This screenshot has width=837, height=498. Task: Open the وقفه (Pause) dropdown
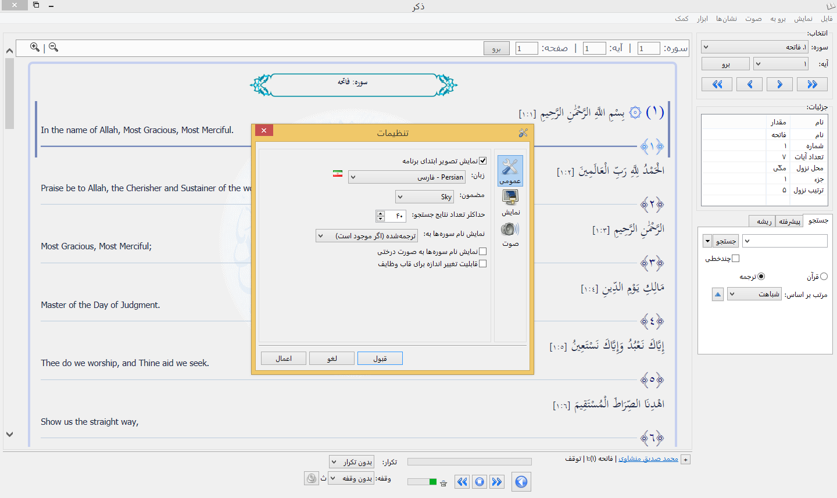[352, 478]
